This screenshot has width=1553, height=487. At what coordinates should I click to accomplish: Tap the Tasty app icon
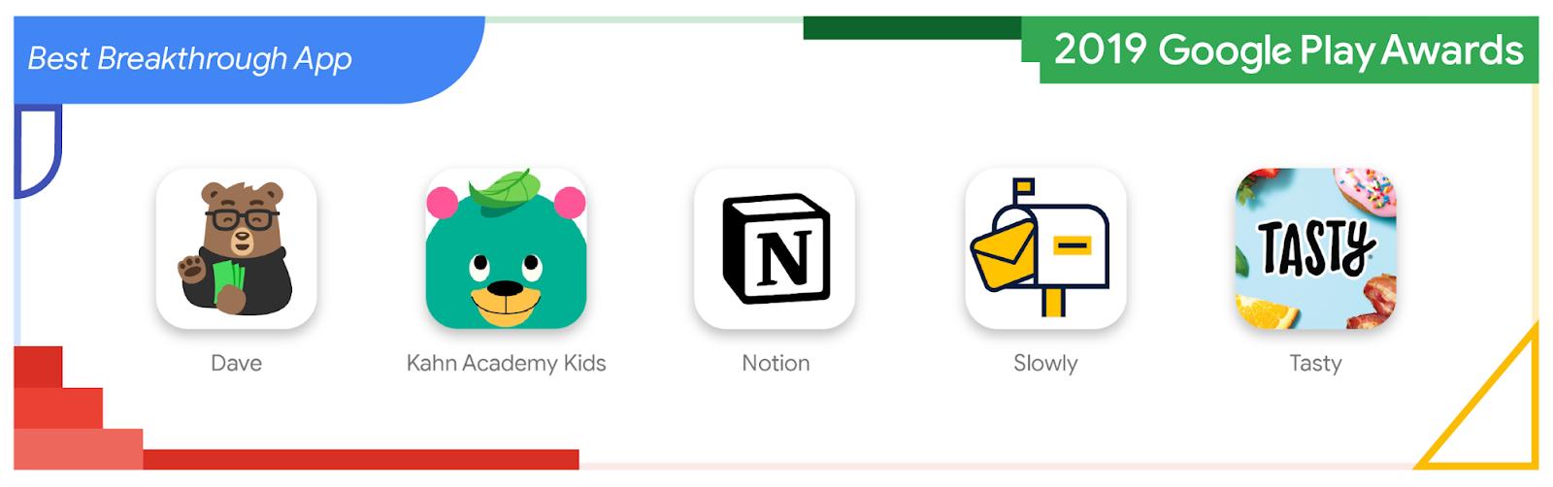point(1315,248)
